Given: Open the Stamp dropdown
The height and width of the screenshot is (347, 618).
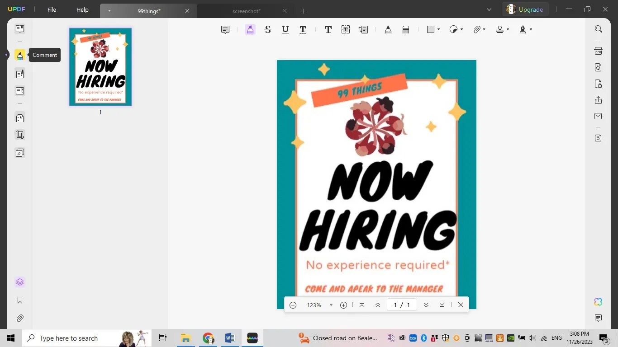Looking at the screenshot, I should (x=507, y=29).
